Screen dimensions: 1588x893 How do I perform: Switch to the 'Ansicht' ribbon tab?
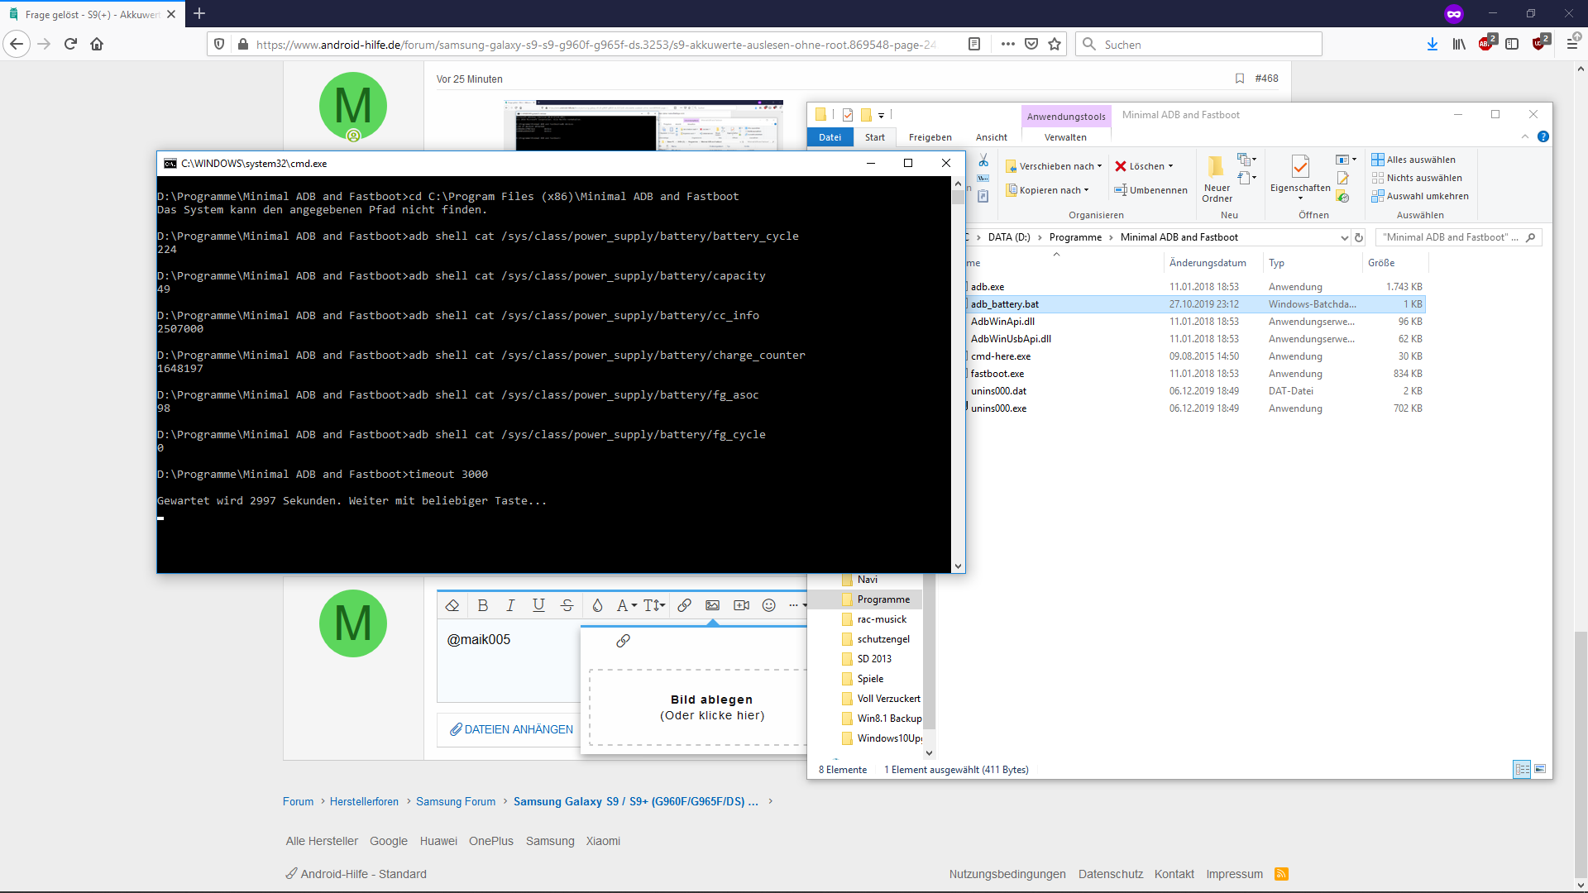[x=991, y=137]
